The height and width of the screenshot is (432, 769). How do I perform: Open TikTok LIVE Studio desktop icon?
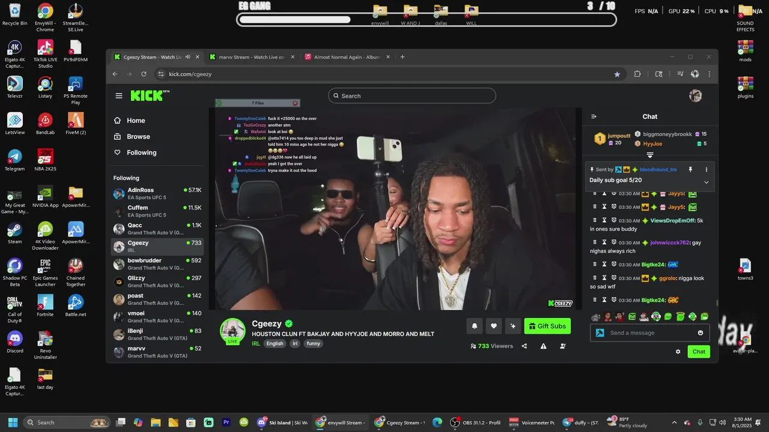[45, 54]
